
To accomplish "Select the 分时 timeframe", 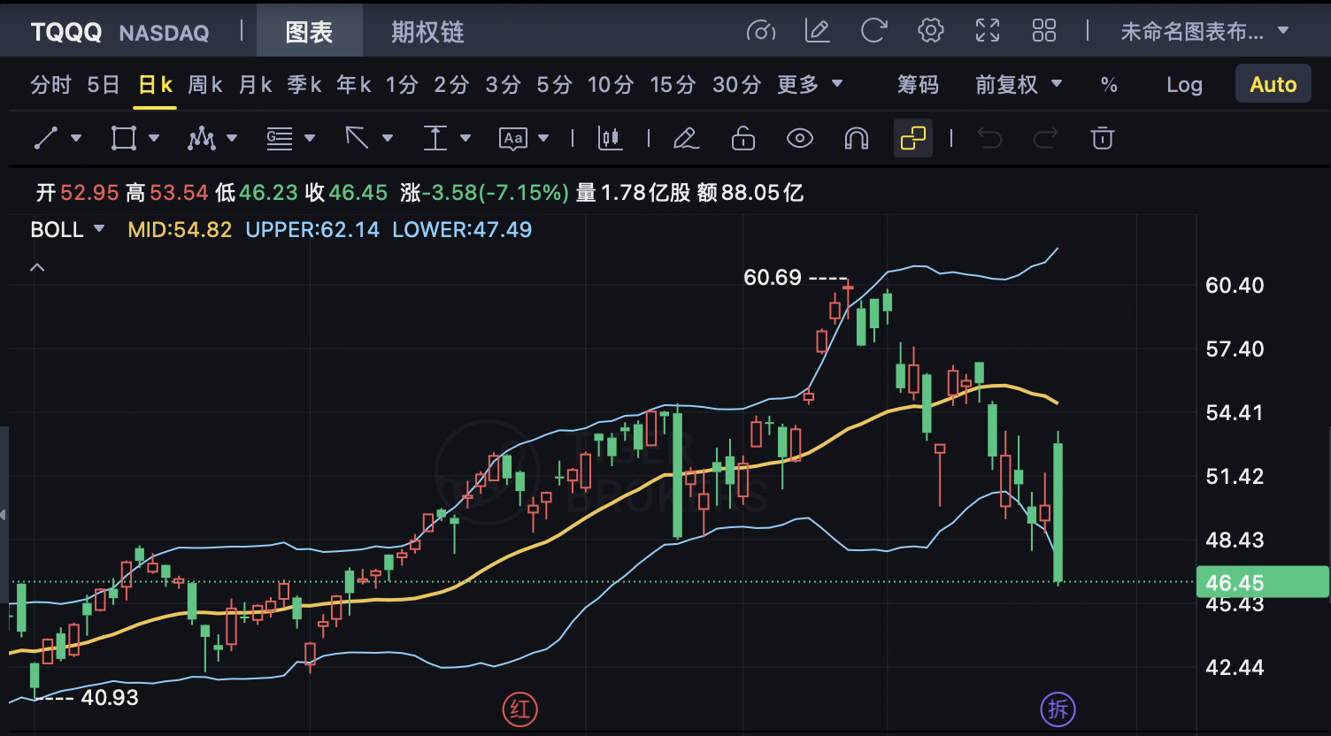I will (x=50, y=85).
